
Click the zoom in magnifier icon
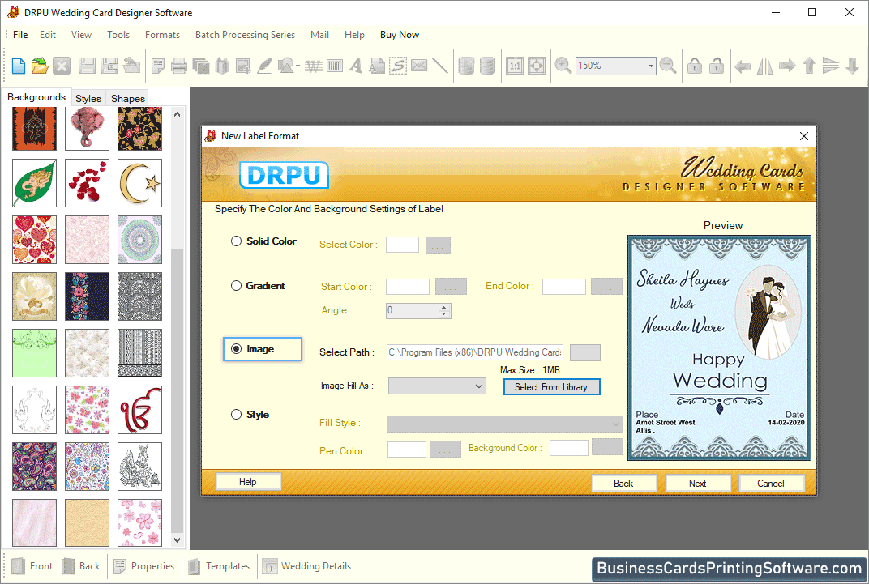pos(563,66)
